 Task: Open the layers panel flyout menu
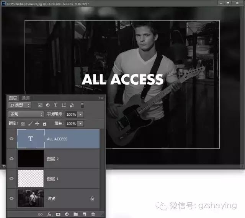[101, 98]
